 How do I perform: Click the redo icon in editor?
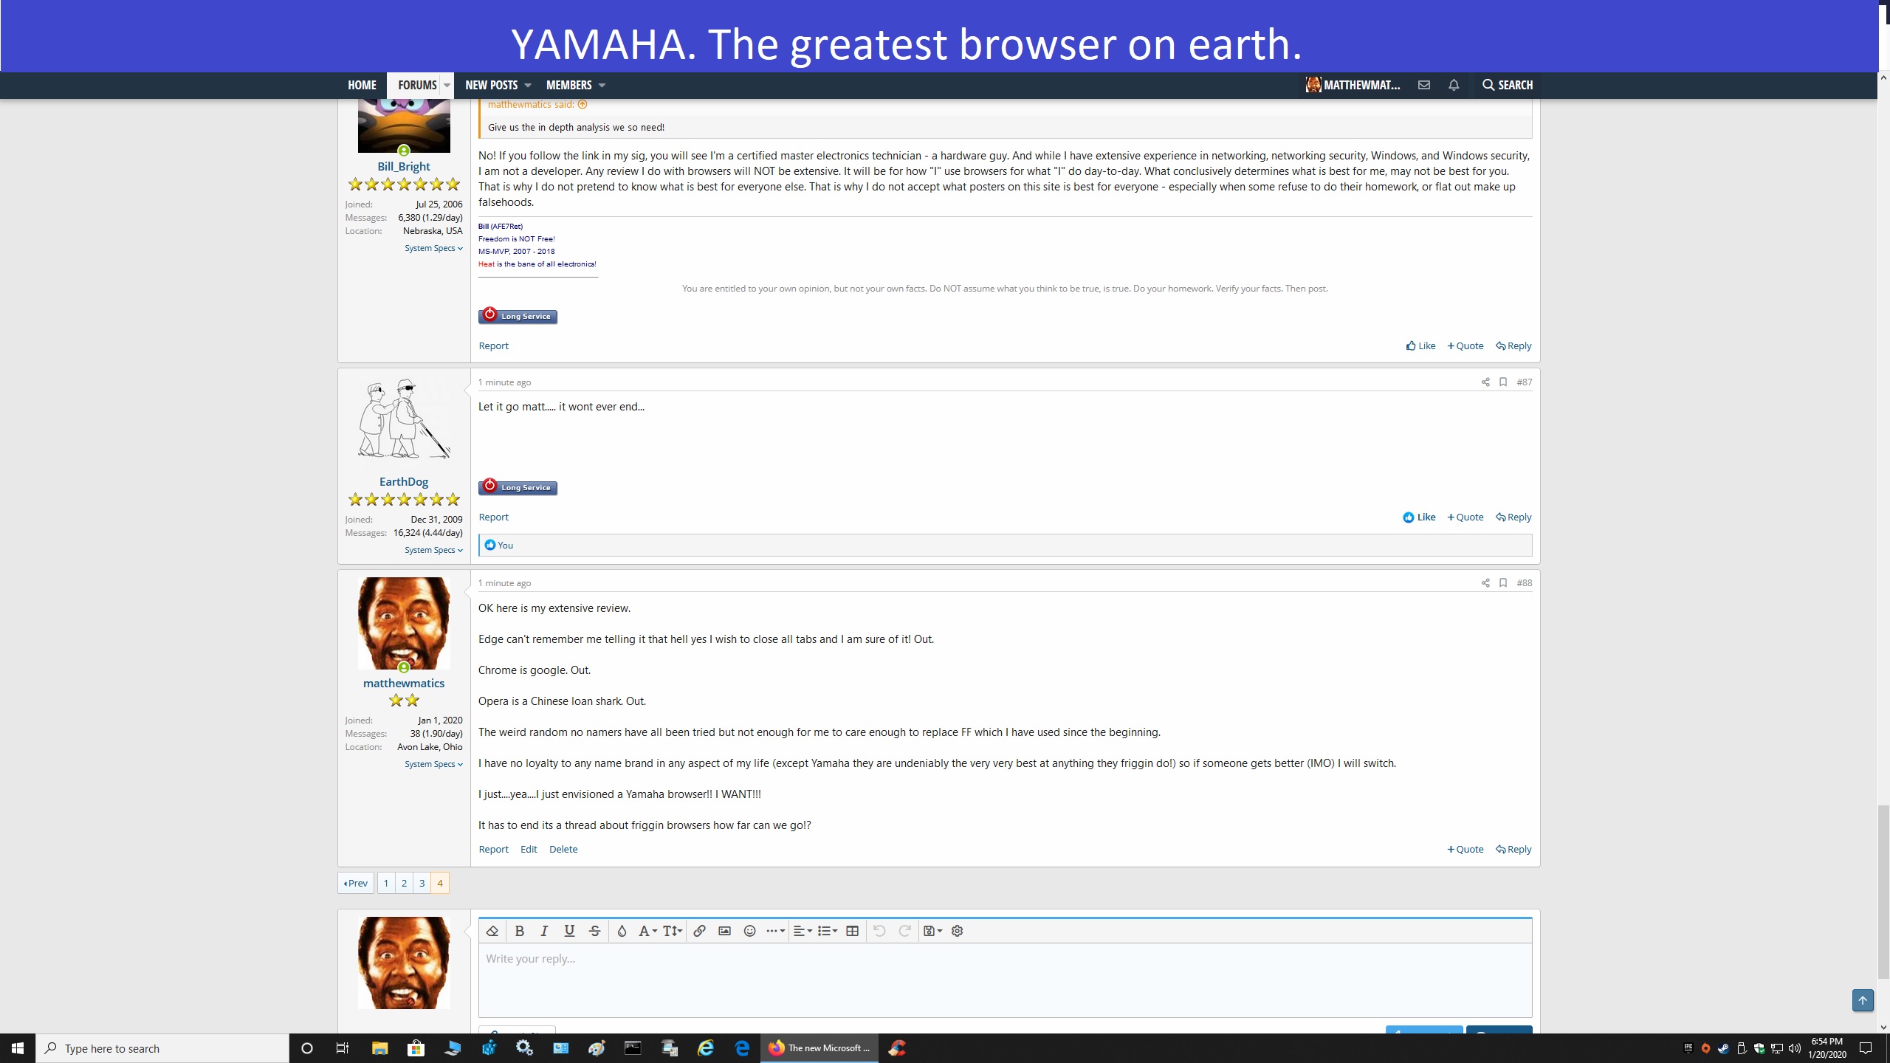pos(904,931)
